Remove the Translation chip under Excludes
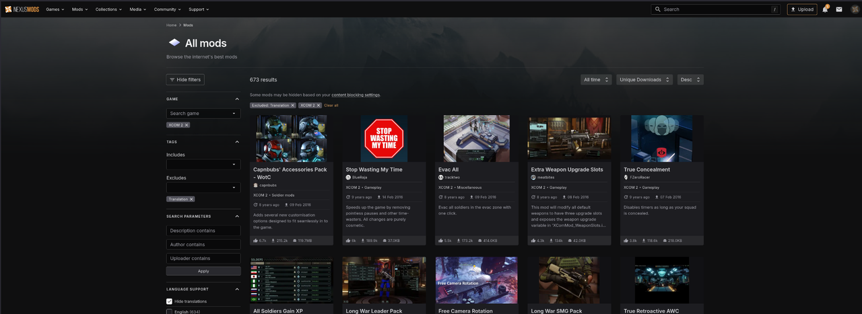Image resolution: width=862 pixels, height=314 pixels. [x=191, y=199]
